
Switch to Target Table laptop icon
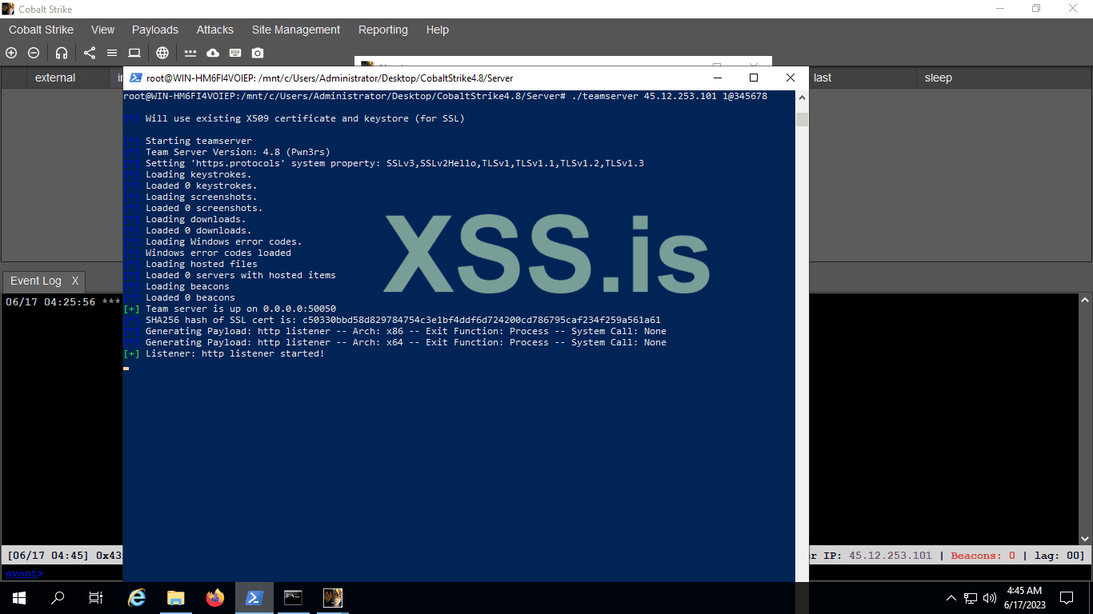click(x=134, y=53)
